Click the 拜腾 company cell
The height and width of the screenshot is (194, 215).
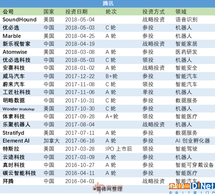8,181
